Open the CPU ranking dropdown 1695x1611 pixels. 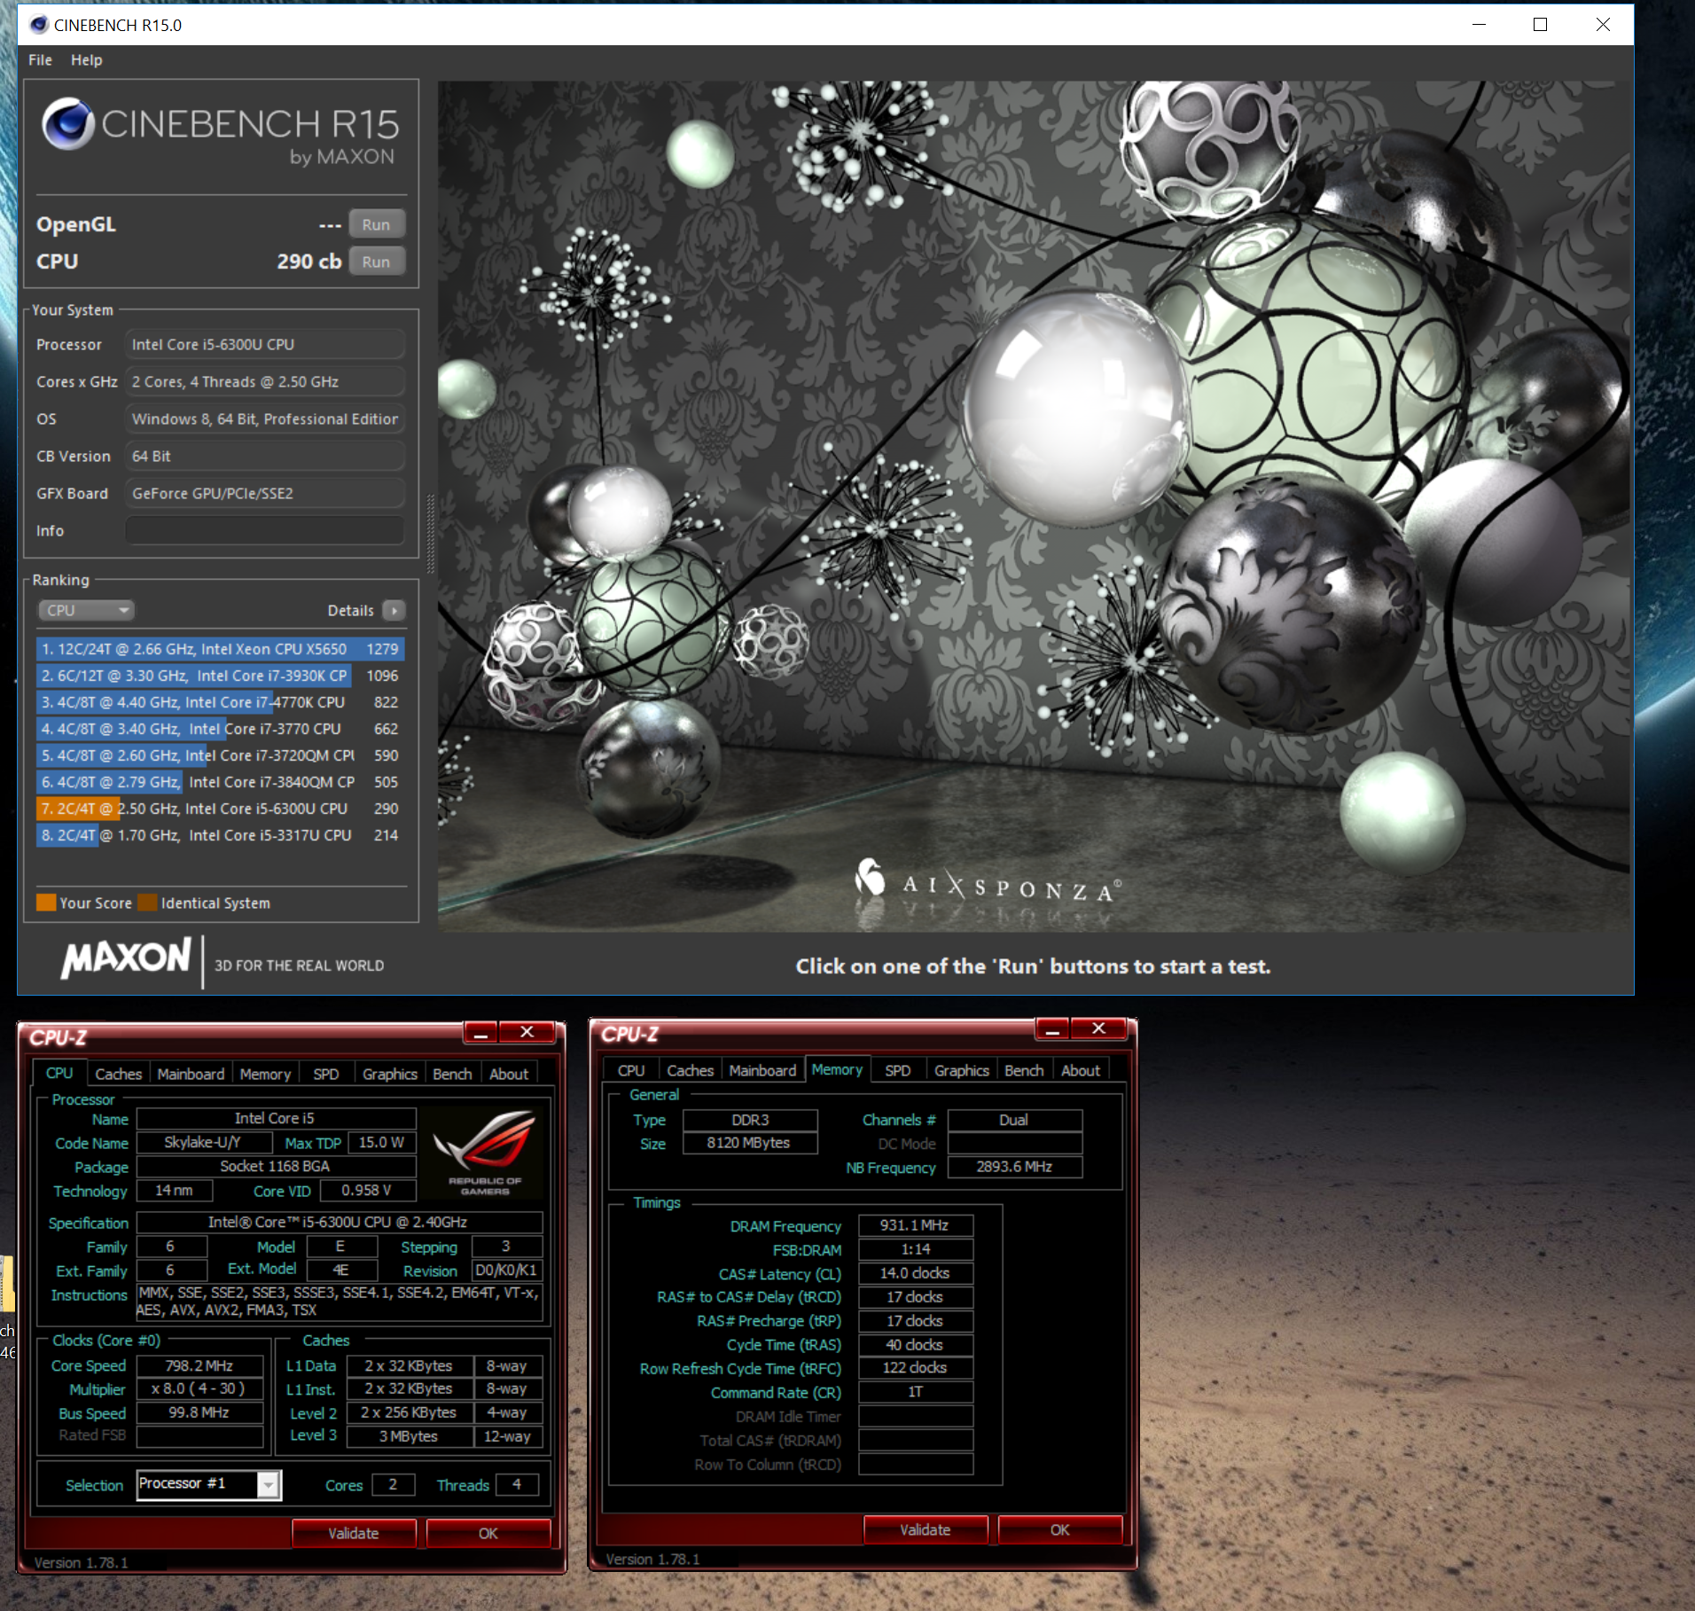(x=86, y=610)
